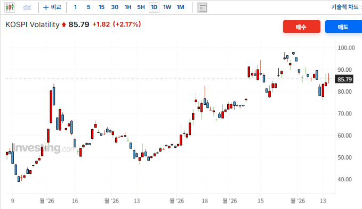Click the (+2.17%) percent change

[127, 24]
